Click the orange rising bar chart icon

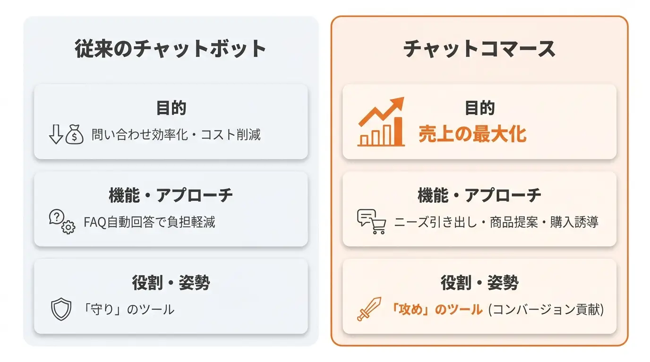(x=381, y=122)
